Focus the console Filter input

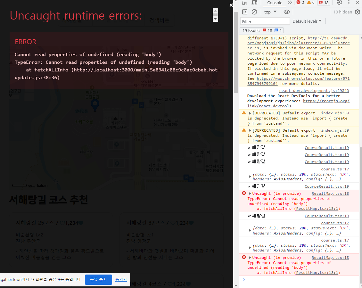[265, 21]
